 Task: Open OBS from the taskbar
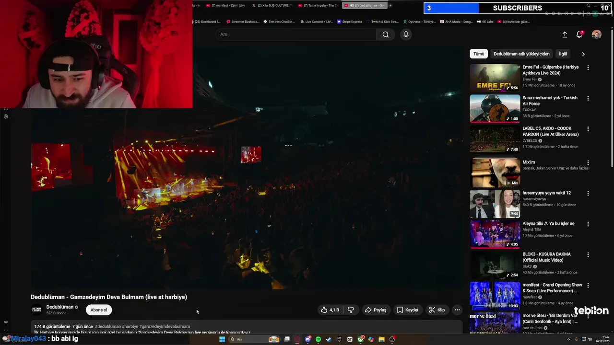[392, 339]
